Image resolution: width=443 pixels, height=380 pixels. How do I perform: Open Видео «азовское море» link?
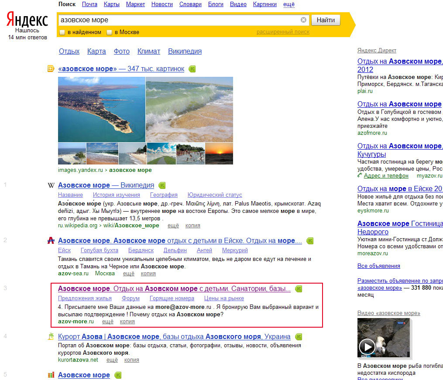[x=388, y=313]
